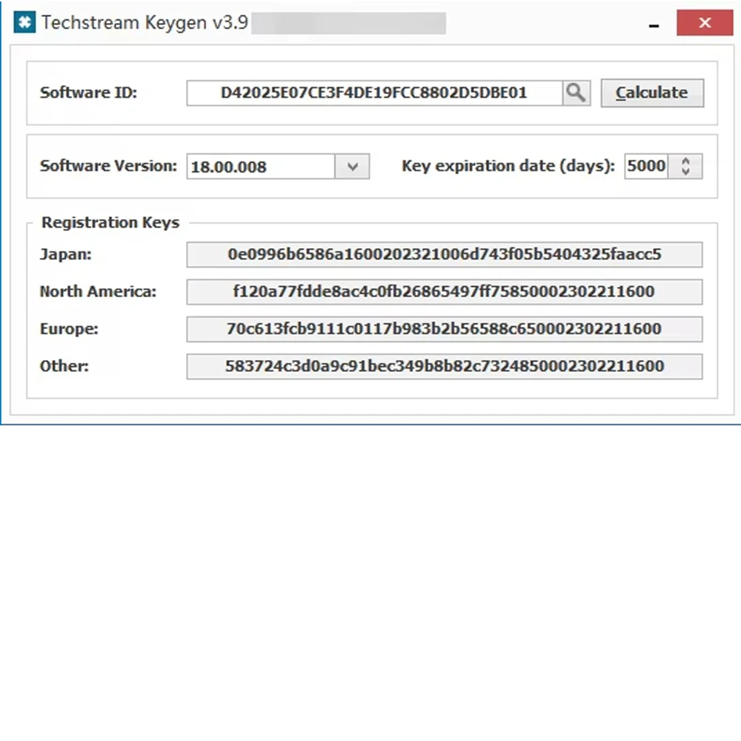Click the 'North America:' label

[x=98, y=291]
